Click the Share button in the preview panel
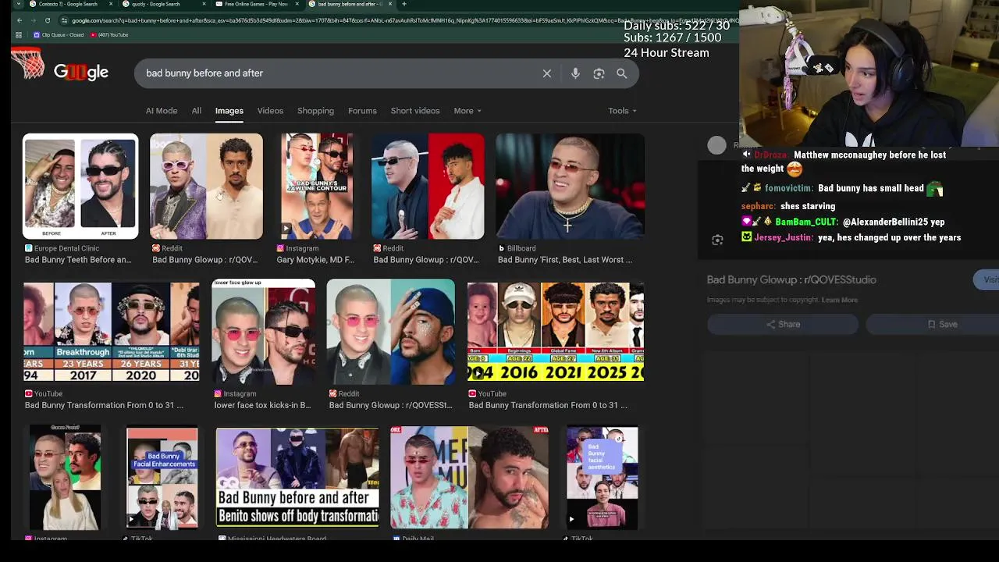The width and height of the screenshot is (999, 562). click(x=783, y=324)
